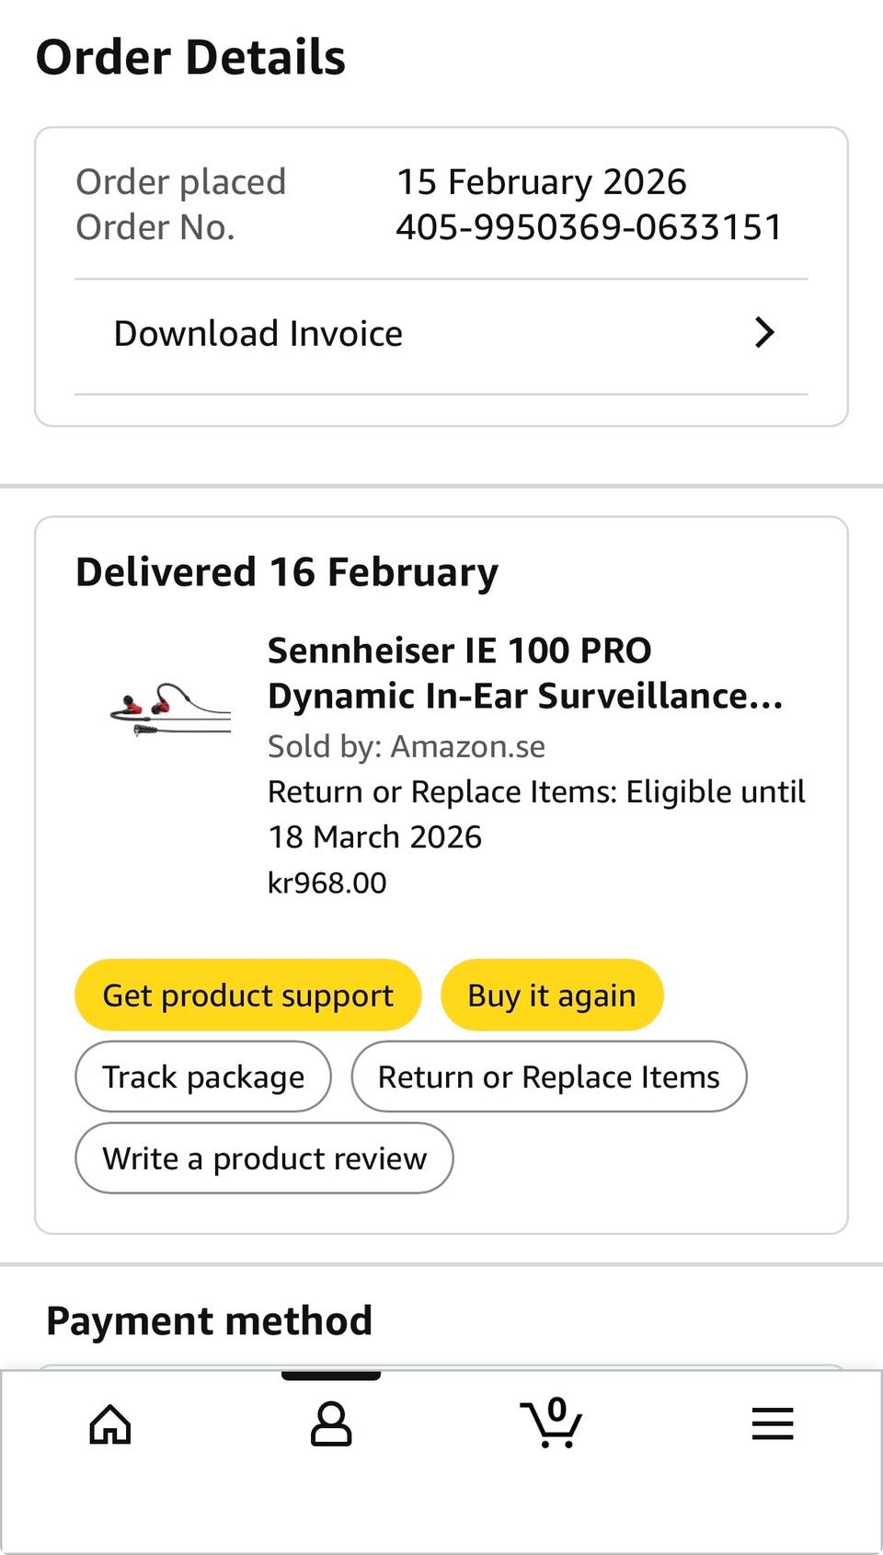Image resolution: width=883 pixels, height=1555 pixels.
Task: Tap the Order Details page title
Action: point(190,57)
